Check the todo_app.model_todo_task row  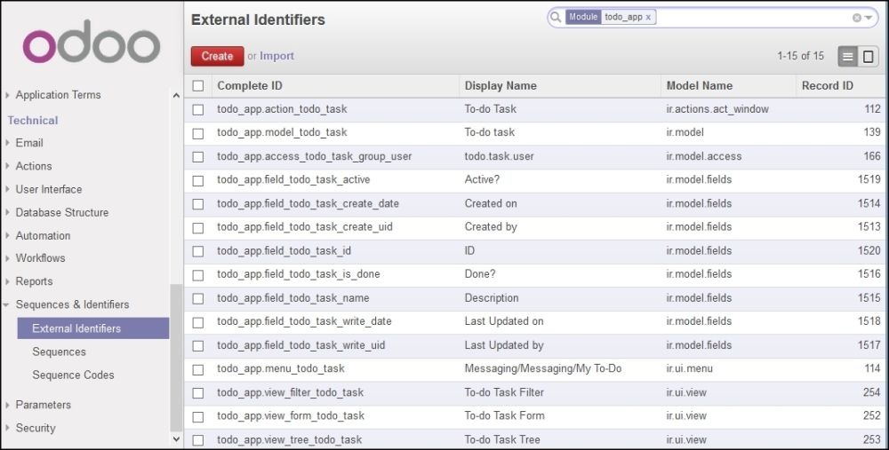[198, 133]
